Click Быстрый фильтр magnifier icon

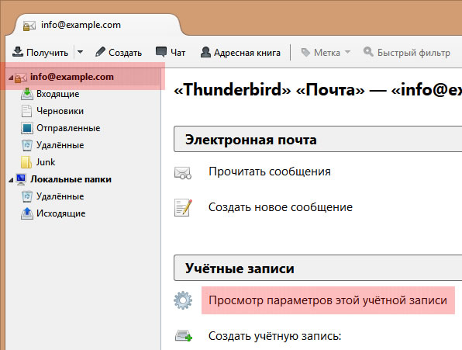(x=368, y=52)
